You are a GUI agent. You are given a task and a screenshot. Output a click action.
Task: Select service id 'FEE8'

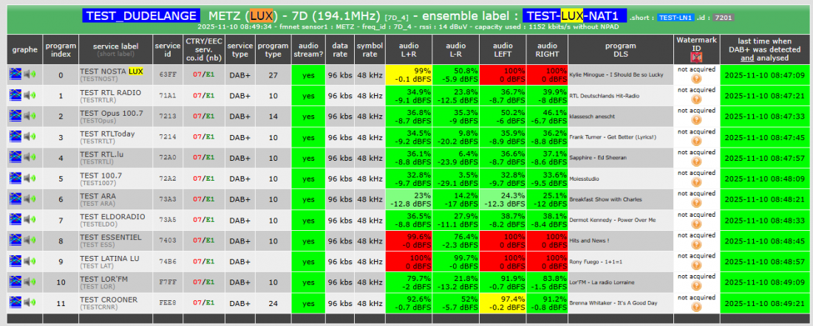click(168, 302)
